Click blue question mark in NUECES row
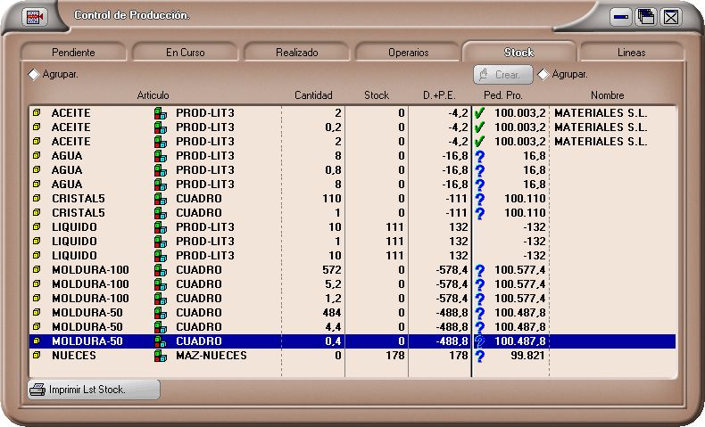 tap(480, 356)
